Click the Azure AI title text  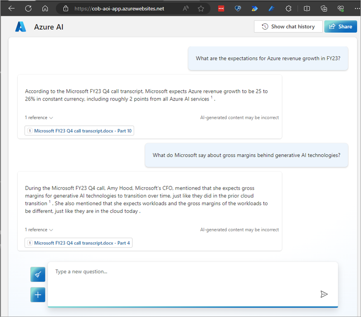(x=49, y=27)
